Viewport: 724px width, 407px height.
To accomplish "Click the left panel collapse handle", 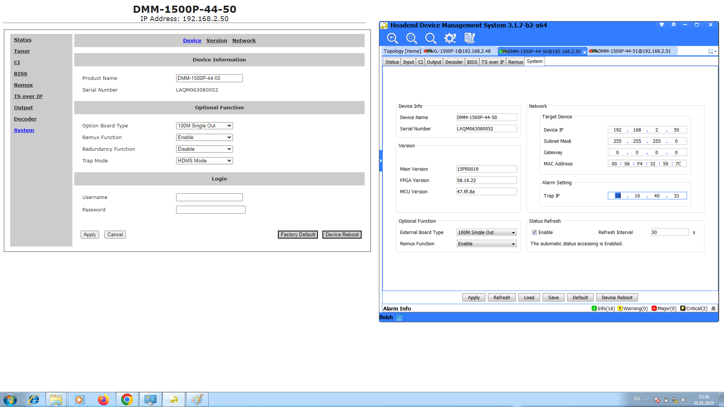I will 381,161.
